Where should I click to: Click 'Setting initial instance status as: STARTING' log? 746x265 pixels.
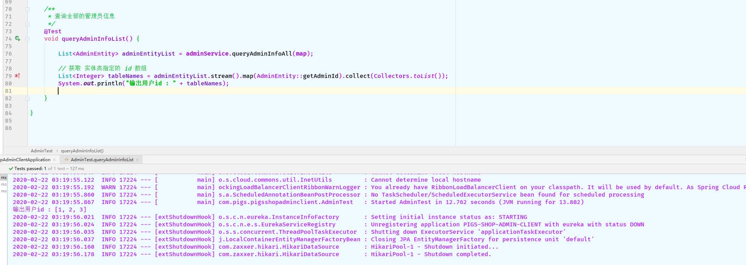click(449, 217)
